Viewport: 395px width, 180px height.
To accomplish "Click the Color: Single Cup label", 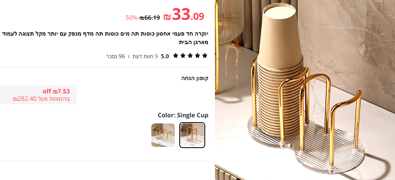I will 183,115.
